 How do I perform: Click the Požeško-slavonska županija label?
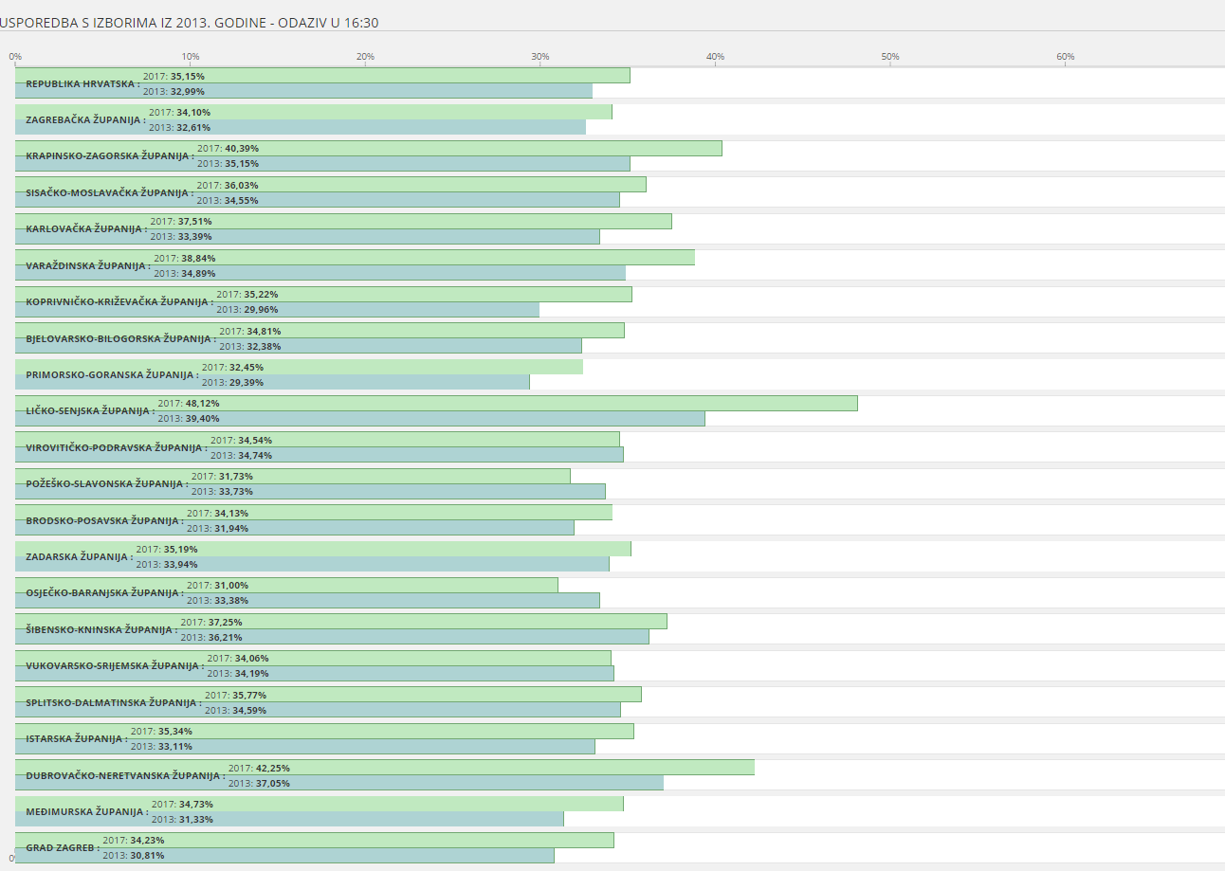pos(106,484)
